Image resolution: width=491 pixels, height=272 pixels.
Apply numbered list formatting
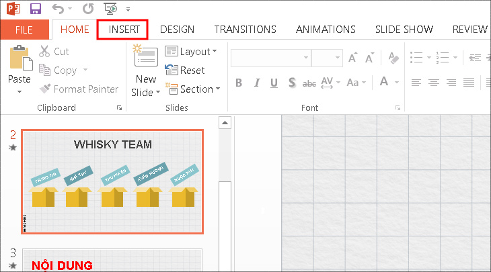click(443, 58)
